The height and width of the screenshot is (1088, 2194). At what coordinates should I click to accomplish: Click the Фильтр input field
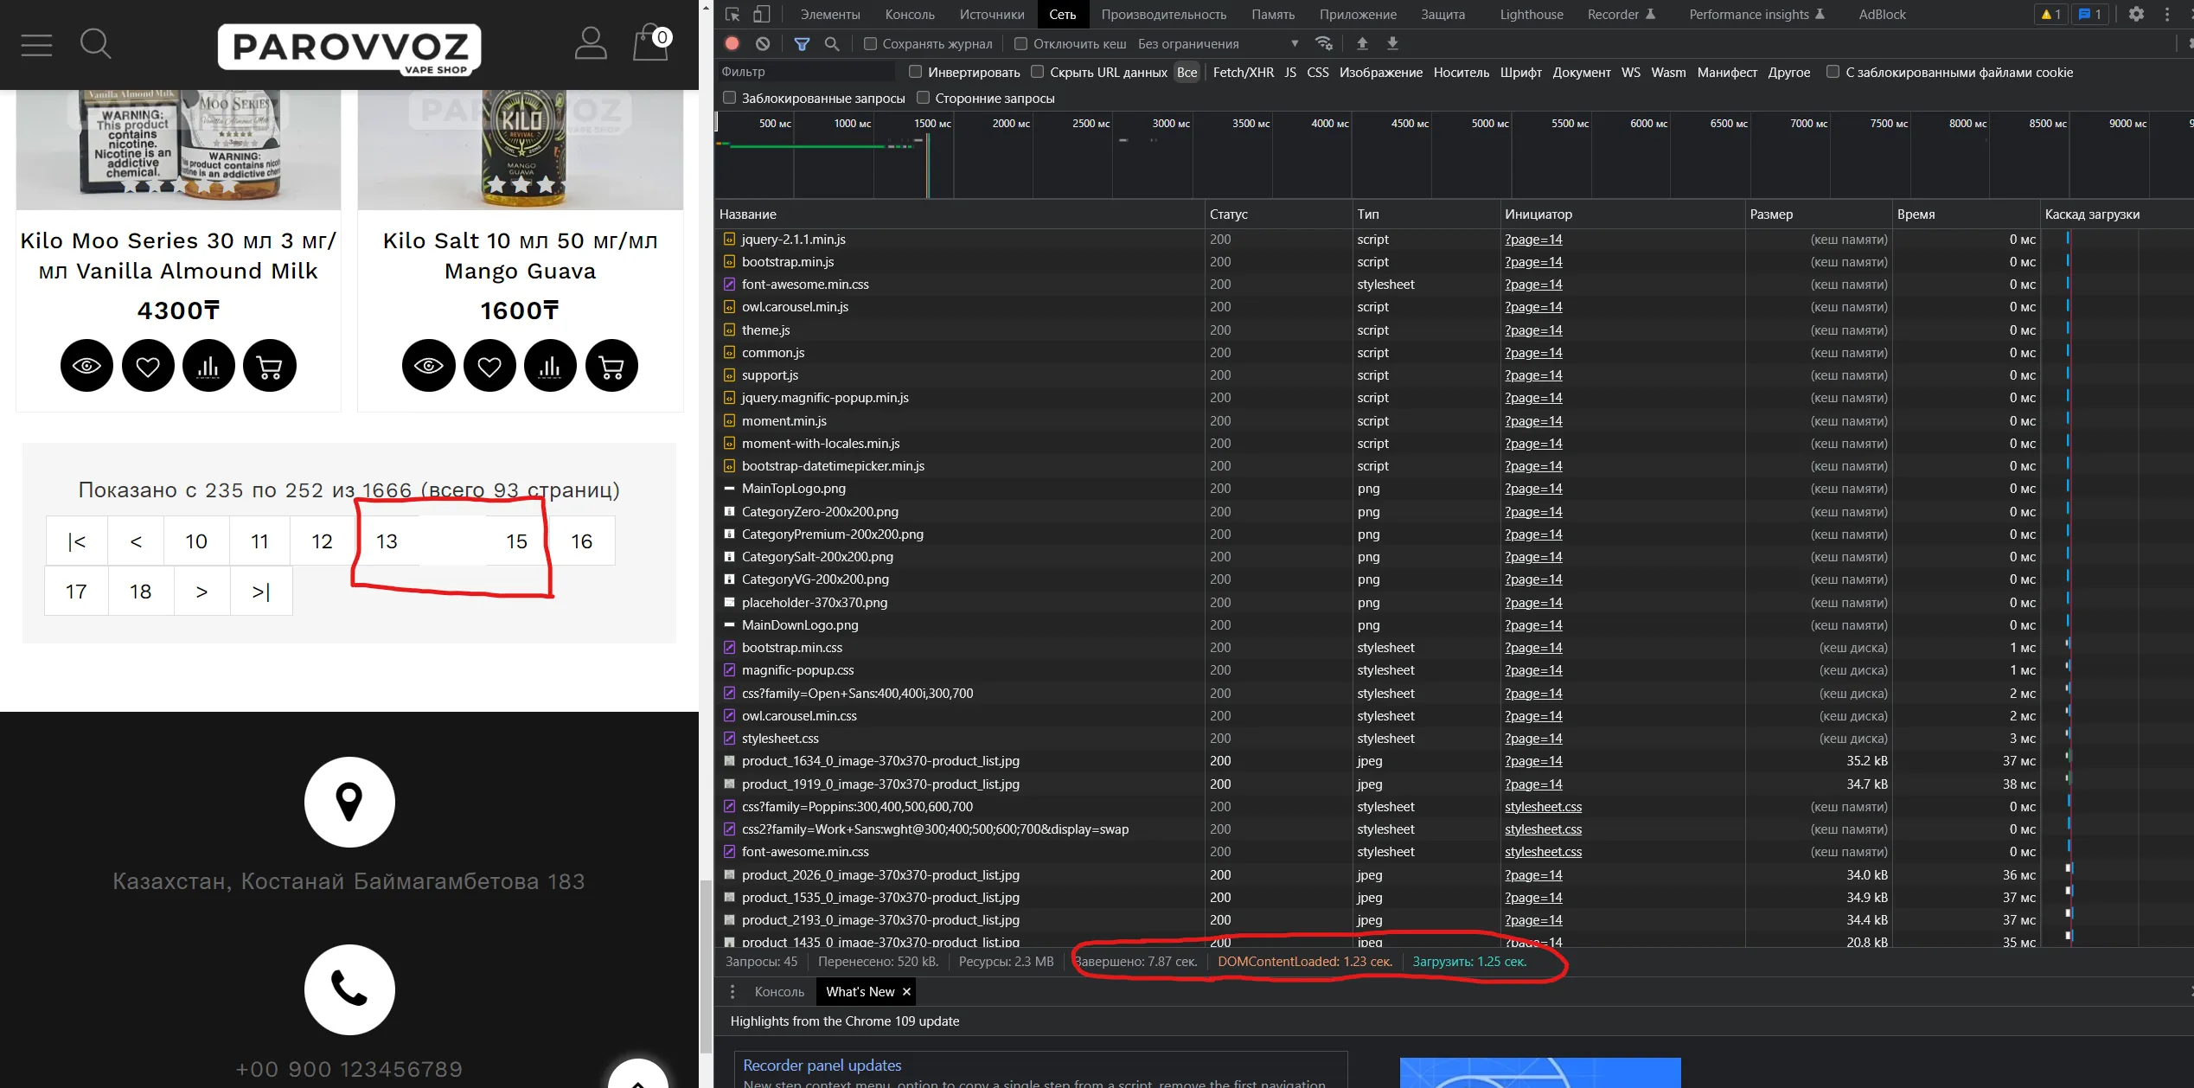coord(806,72)
